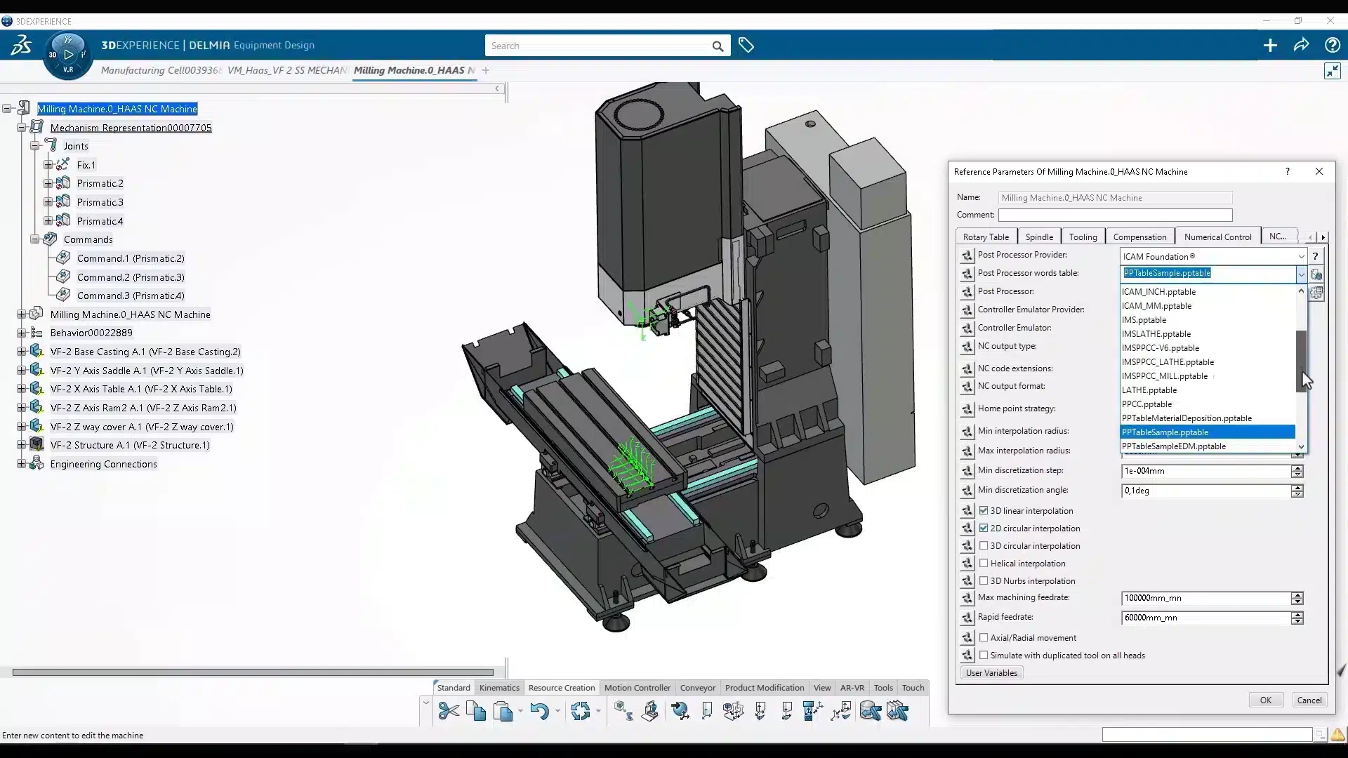Collapse the Joints node in the tree

coord(35,145)
